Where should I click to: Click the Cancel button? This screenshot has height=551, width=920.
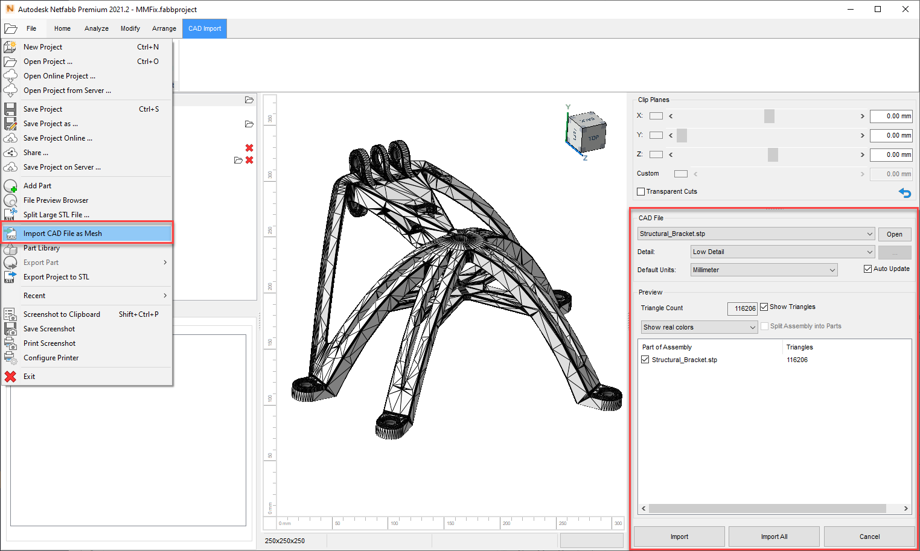(x=869, y=537)
